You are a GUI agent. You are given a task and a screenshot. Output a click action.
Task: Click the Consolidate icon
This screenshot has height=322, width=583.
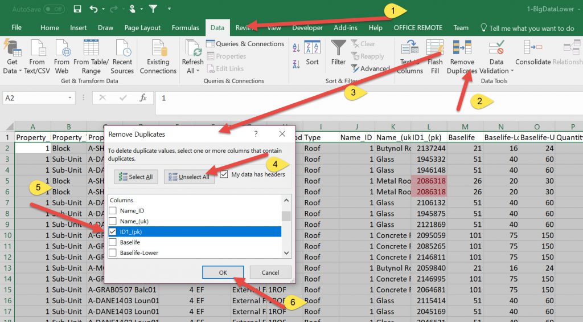click(x=532, y=49)
